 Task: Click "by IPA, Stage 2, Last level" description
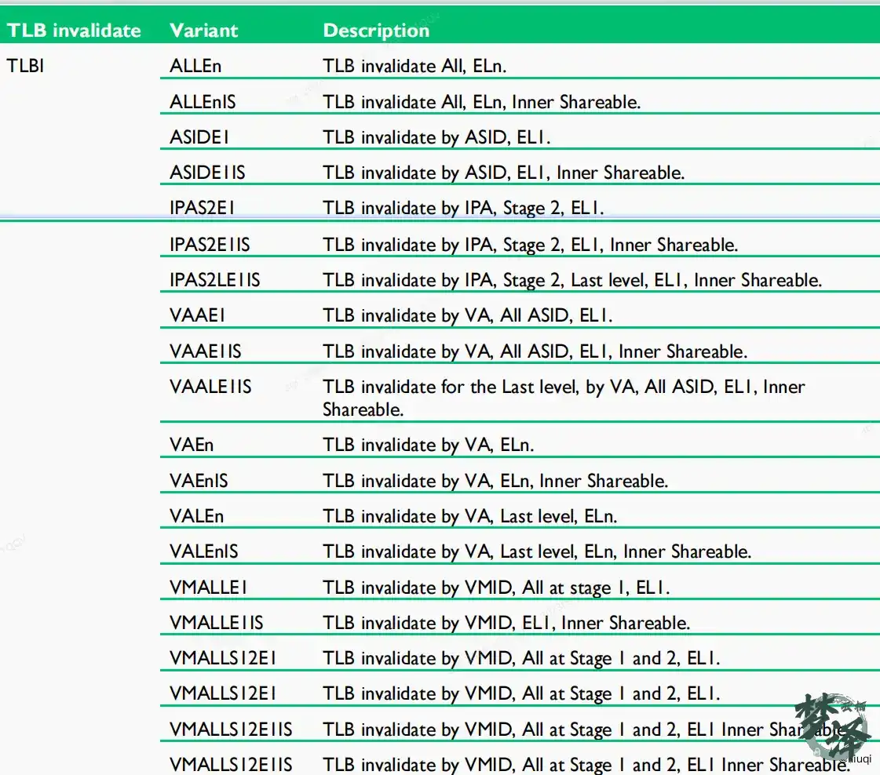point(572,280)
